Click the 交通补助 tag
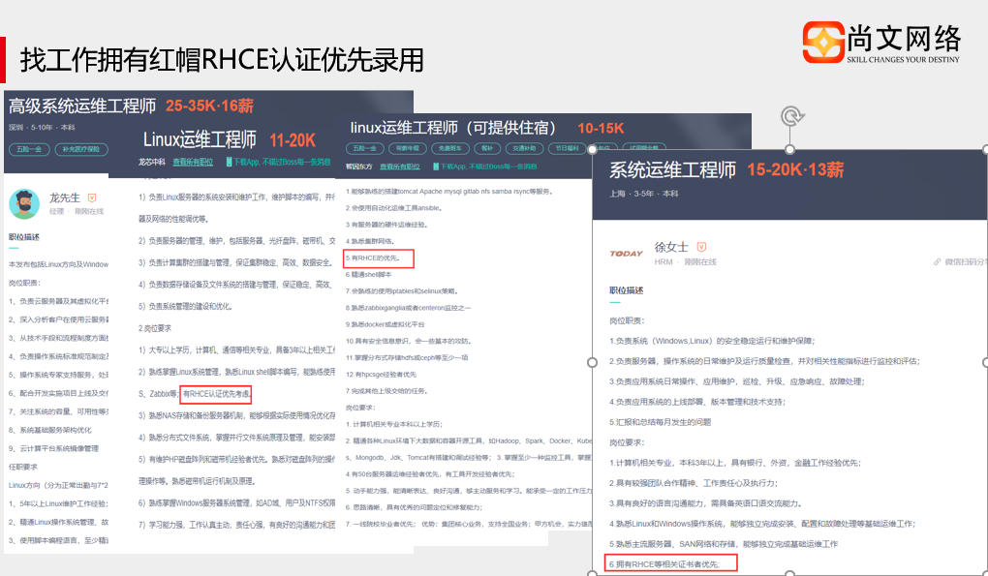The image size is (988, 576). 524,148
